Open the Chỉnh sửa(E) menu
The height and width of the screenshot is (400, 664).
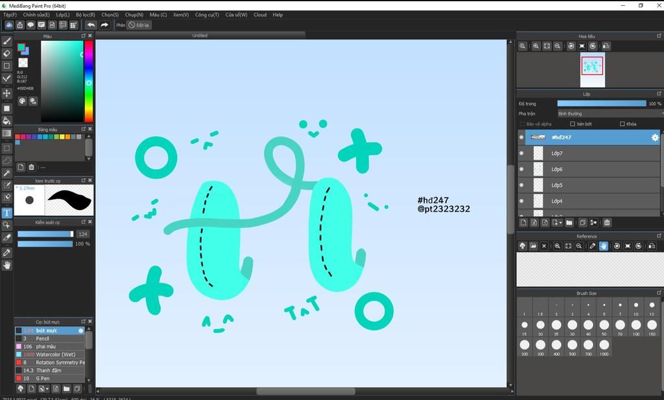pyautogui.click(x=36, y=15)
